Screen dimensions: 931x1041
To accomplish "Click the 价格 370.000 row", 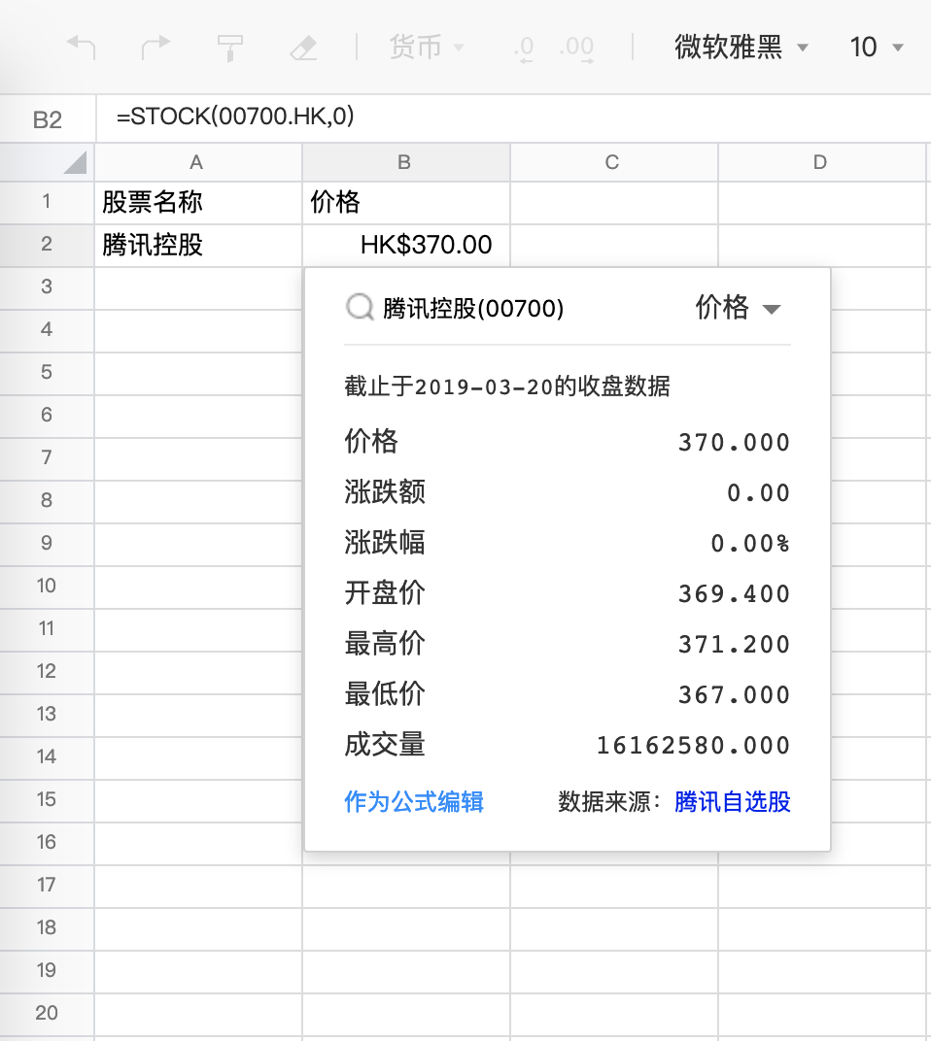I will [x=567, y=442].
